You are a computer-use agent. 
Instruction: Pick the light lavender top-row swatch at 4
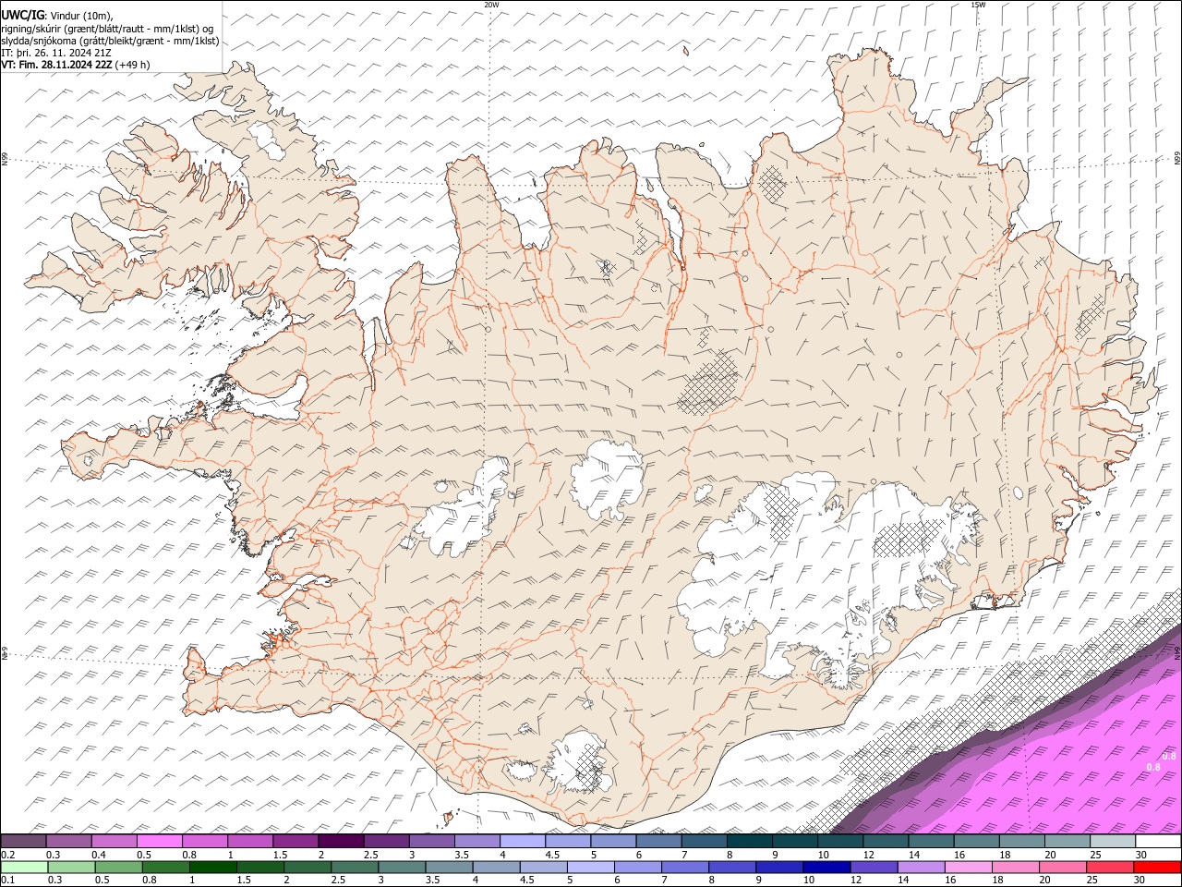pos(523,842)
